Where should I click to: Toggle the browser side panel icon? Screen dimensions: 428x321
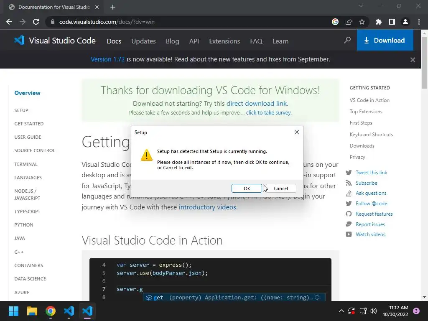pyautogui.click(x=392, y=22)
